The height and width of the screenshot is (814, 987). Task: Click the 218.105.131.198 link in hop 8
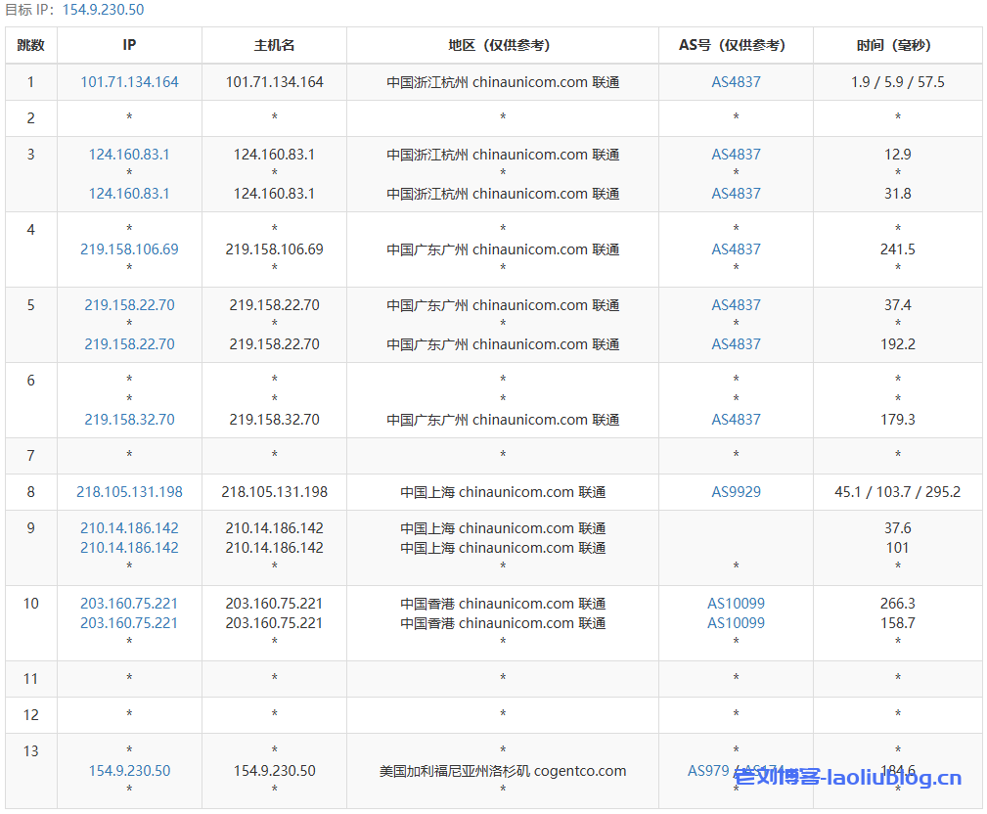coord(128,491)
